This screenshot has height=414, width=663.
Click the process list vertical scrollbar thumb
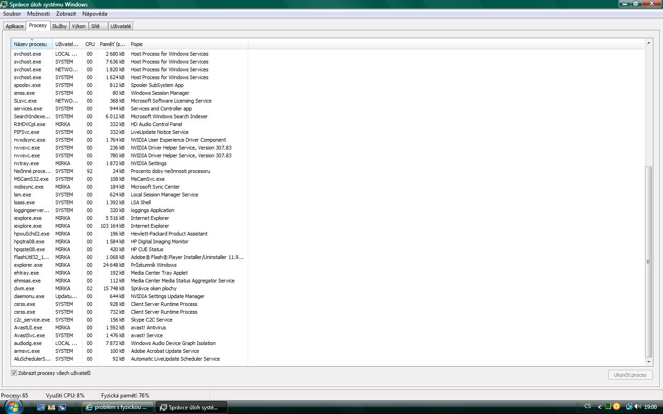(x=649, y=262)
